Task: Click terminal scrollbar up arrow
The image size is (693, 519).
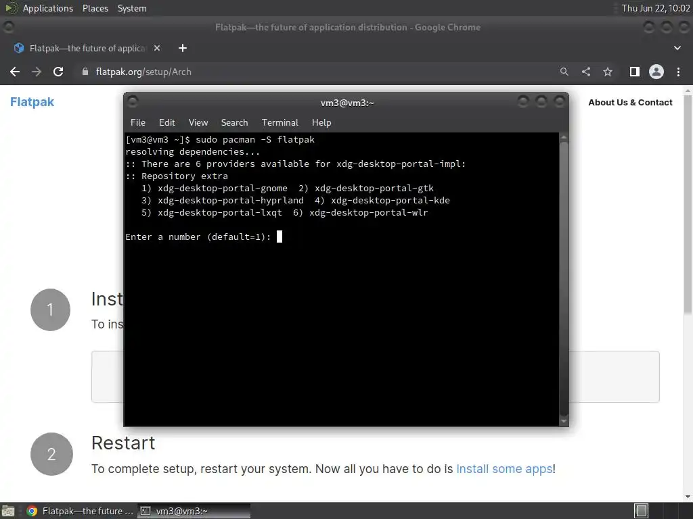Action: tap(564, 137)
